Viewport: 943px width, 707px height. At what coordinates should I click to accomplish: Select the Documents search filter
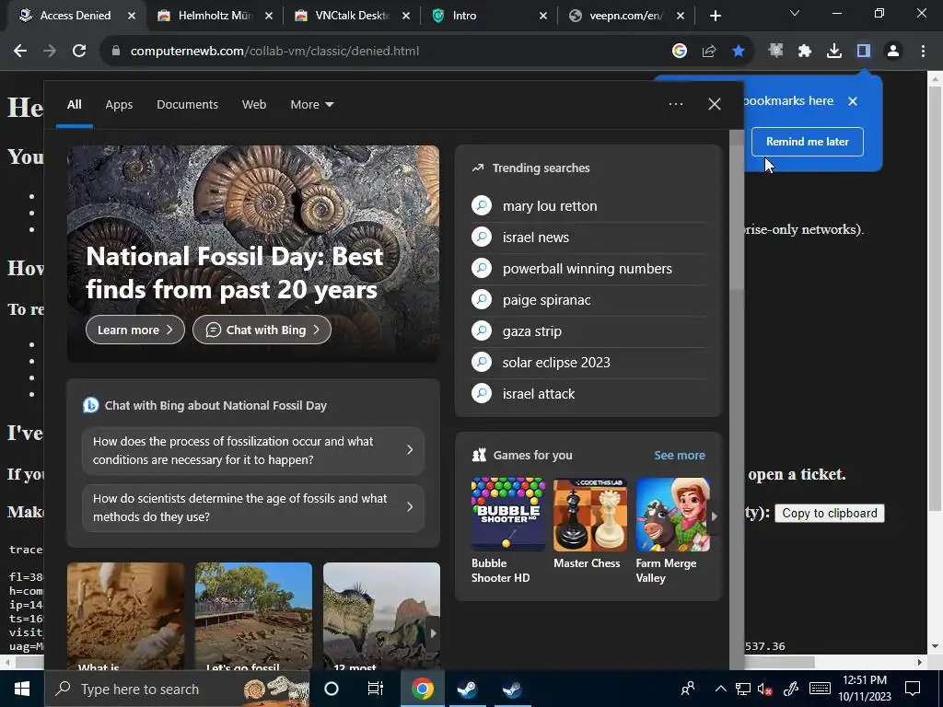pos(187,105)
